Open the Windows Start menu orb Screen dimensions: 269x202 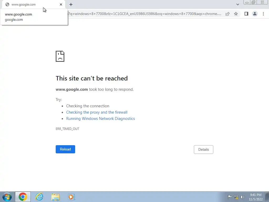point(7,197)
